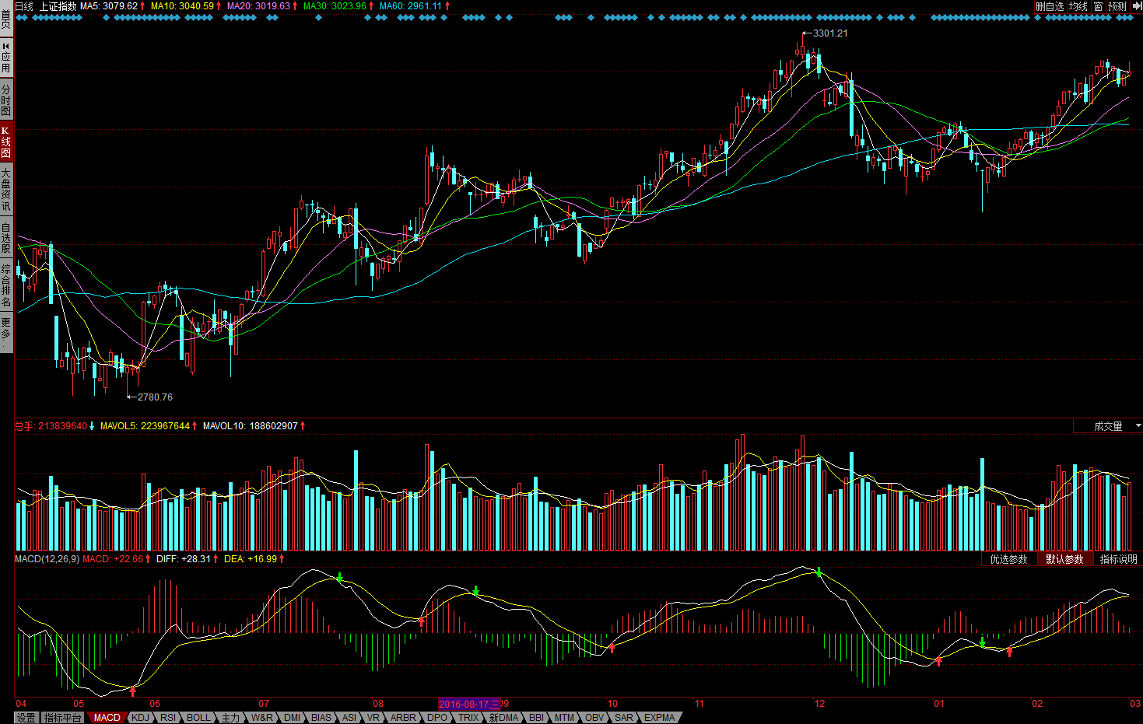Viewport: 1143px width, 724px height.
Task: Click the right-arrow collapse icon at top right
Action: click(x=1135, y=6)
